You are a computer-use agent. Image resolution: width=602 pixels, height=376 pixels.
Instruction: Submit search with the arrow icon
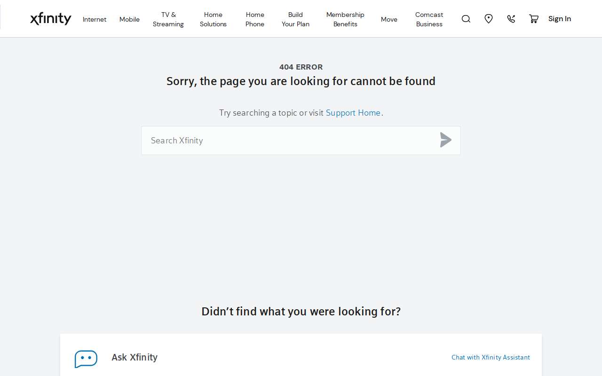[446, 140]
